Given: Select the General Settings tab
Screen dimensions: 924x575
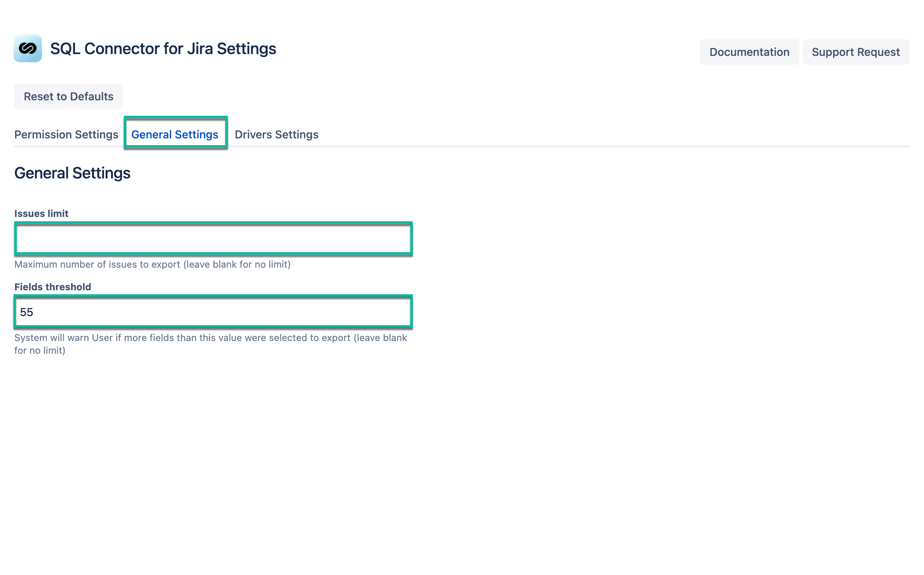Looking at the screenshot, I should [x=175, y=134].
